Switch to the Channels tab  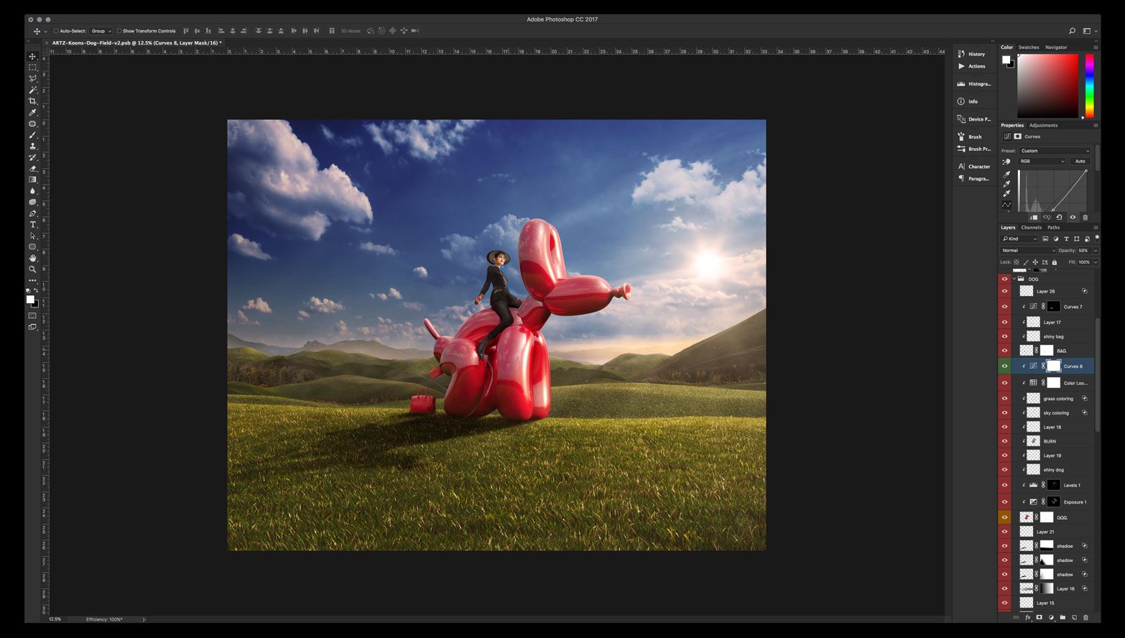tap(1031, 228)
